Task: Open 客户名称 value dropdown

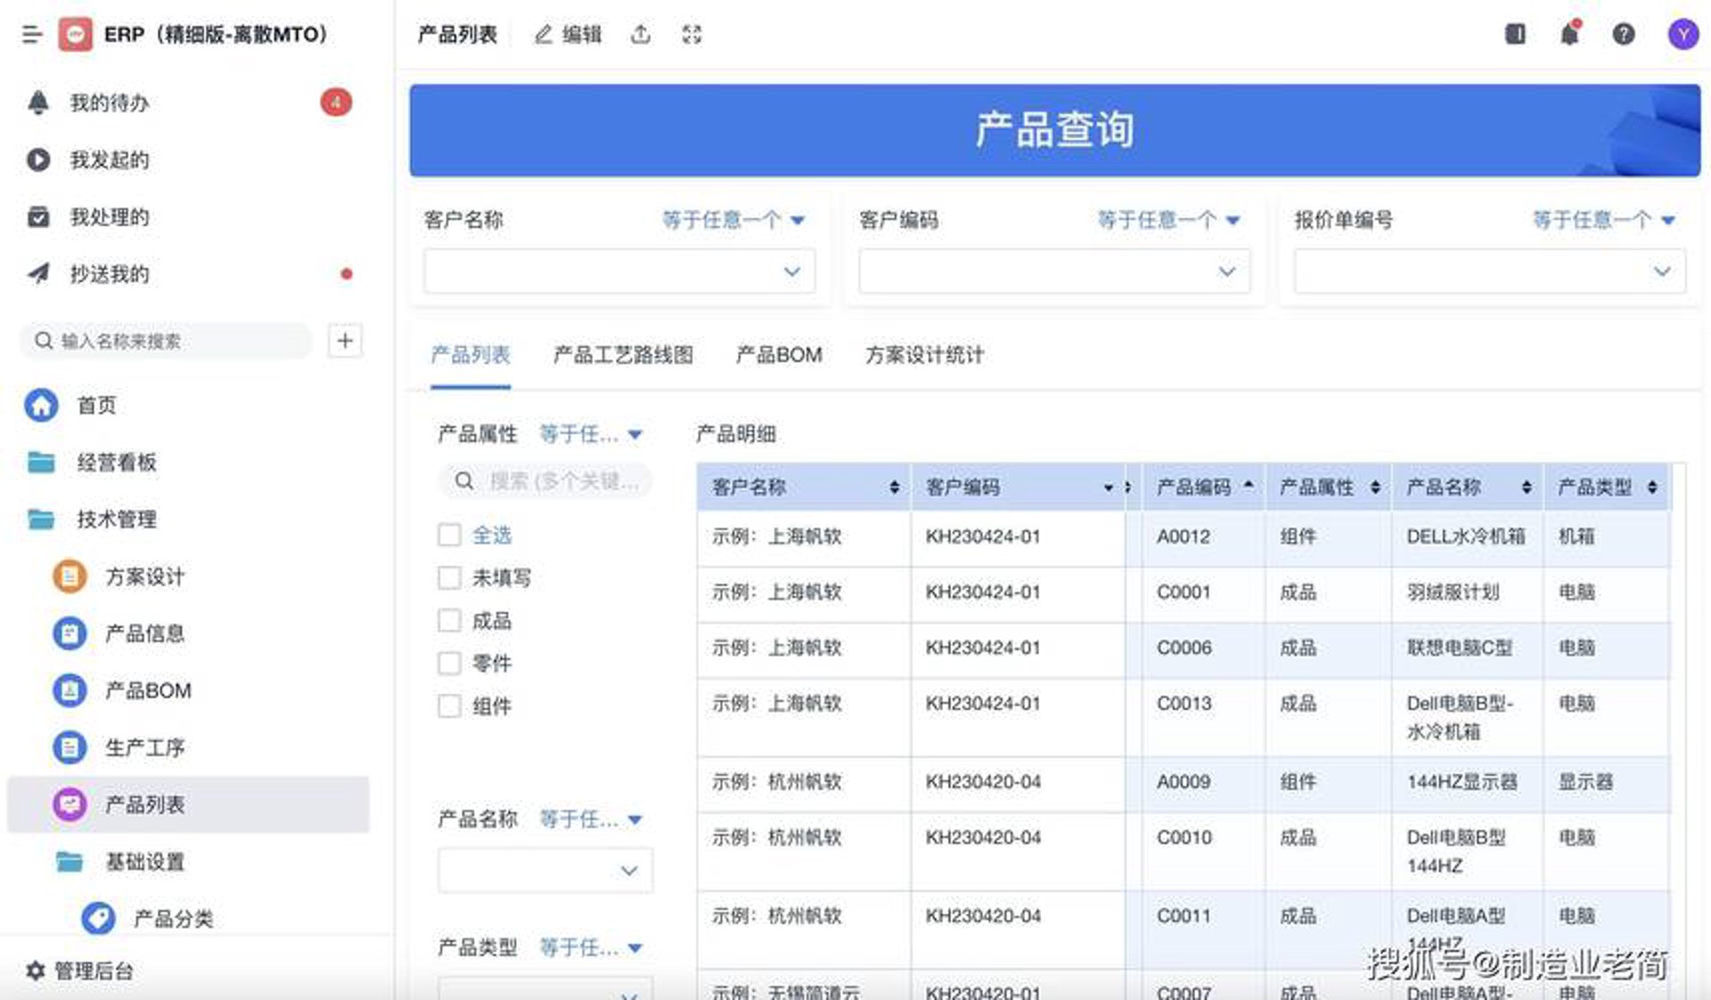Action: [x=619, y=271]
